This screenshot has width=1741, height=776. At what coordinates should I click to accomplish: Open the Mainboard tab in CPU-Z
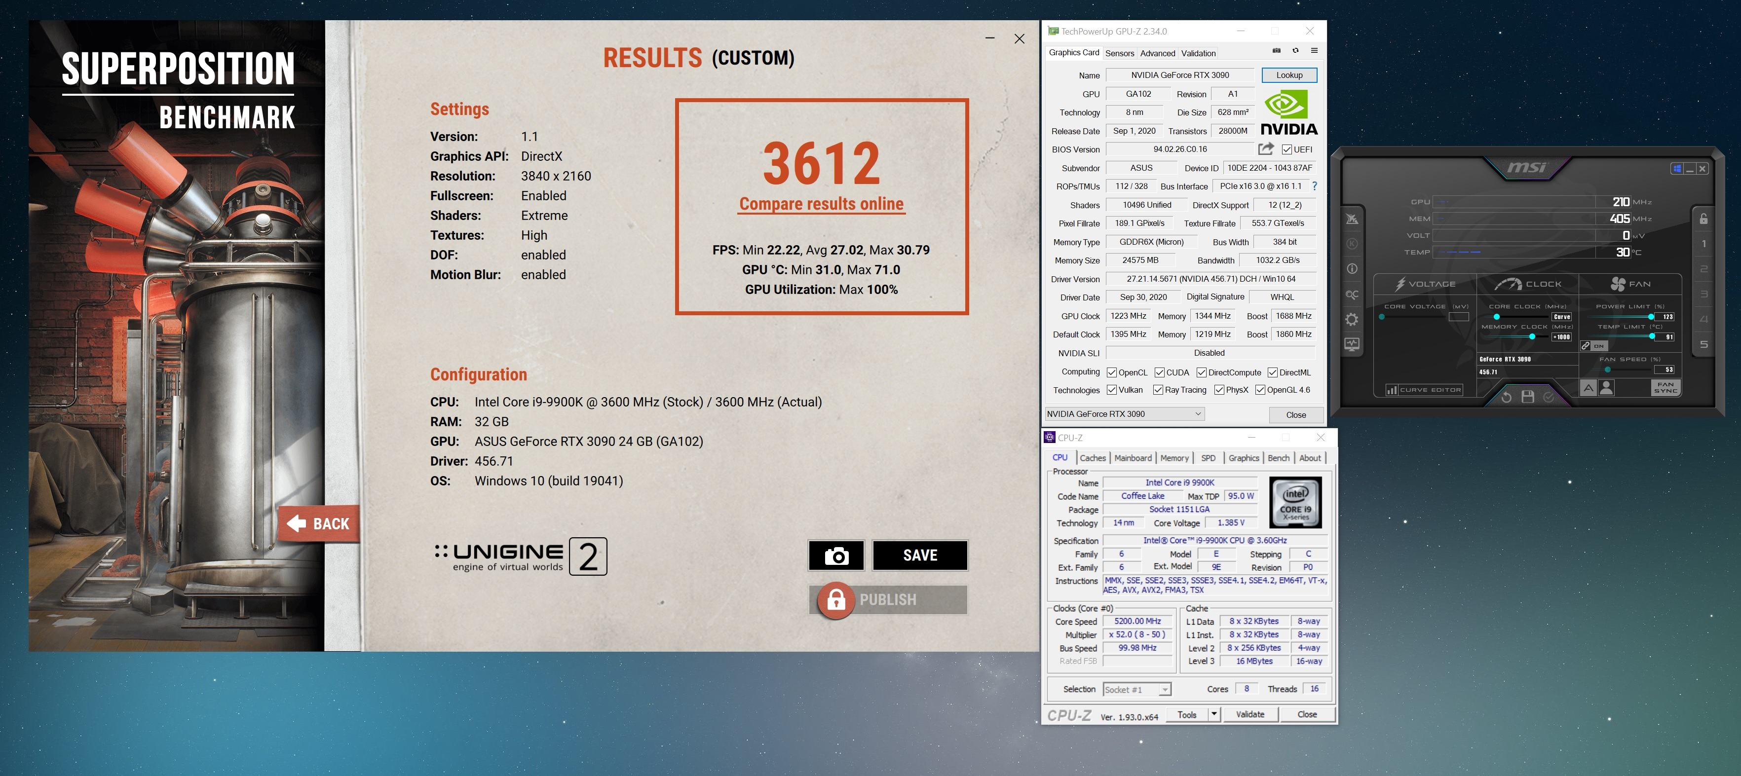click(x=1133, y=458)
